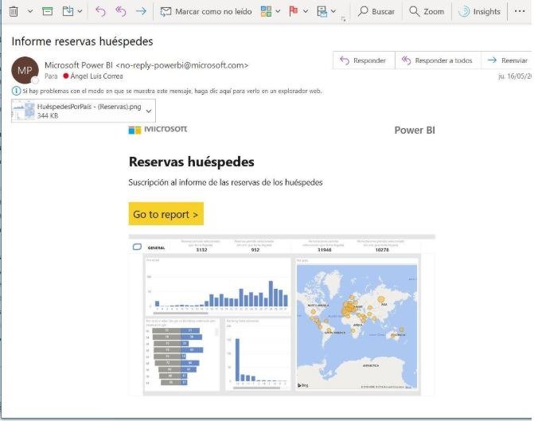This screenshot has height=421, width=534.
Task: Click the Reply All toolbar icon
Action: coord(120,12)
